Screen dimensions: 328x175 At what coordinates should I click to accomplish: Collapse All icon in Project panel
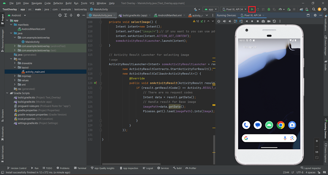point(71,15)
